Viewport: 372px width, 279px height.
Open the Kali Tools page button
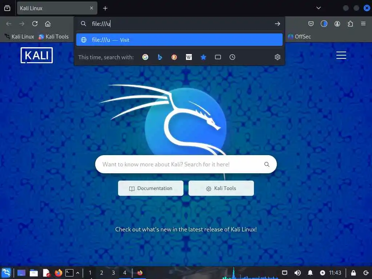click(x=221, y=188)
